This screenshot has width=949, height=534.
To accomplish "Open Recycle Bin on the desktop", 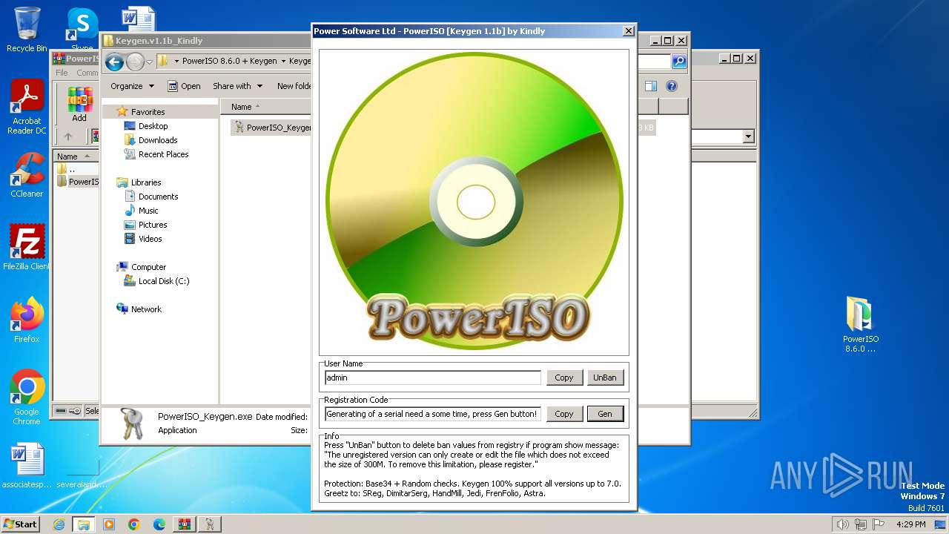I will (27, 30).
